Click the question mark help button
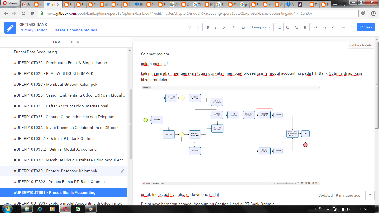Viewport: 379px width, 213px height. point(370,195)
